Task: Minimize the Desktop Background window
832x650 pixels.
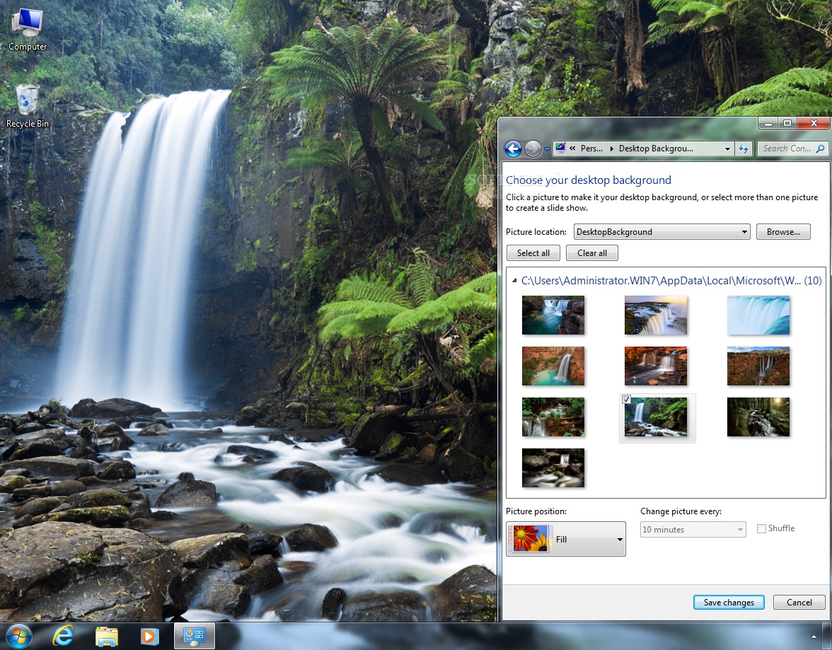Action: tap(768, 124)
